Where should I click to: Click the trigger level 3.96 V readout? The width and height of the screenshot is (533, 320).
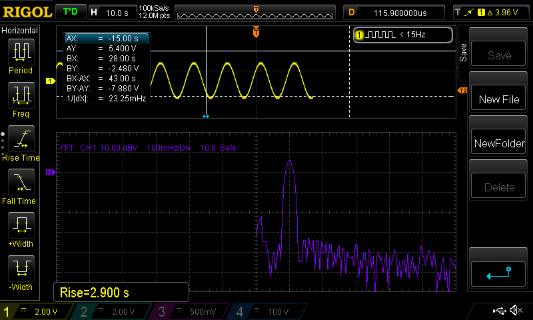[492, 12]
